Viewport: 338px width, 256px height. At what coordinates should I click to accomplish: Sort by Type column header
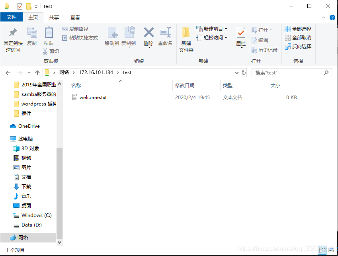[244, 85]
